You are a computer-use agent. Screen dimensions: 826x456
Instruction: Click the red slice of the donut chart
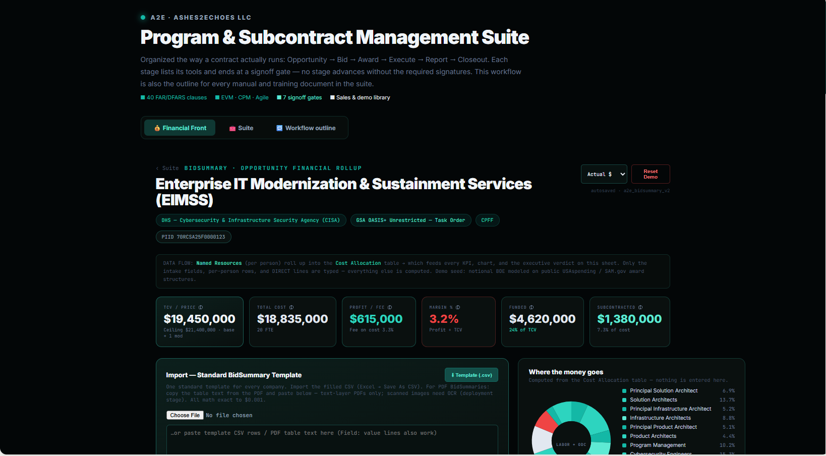[x=546, y=422]
